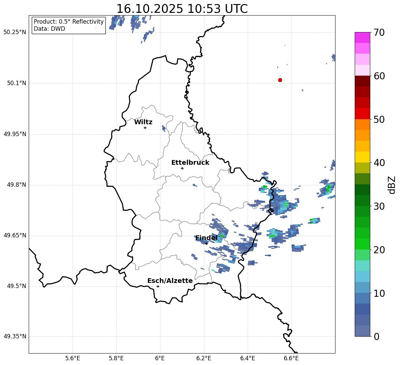Click the 6.2°E longitude label
400x365 pixels.
tap(204, 358)
